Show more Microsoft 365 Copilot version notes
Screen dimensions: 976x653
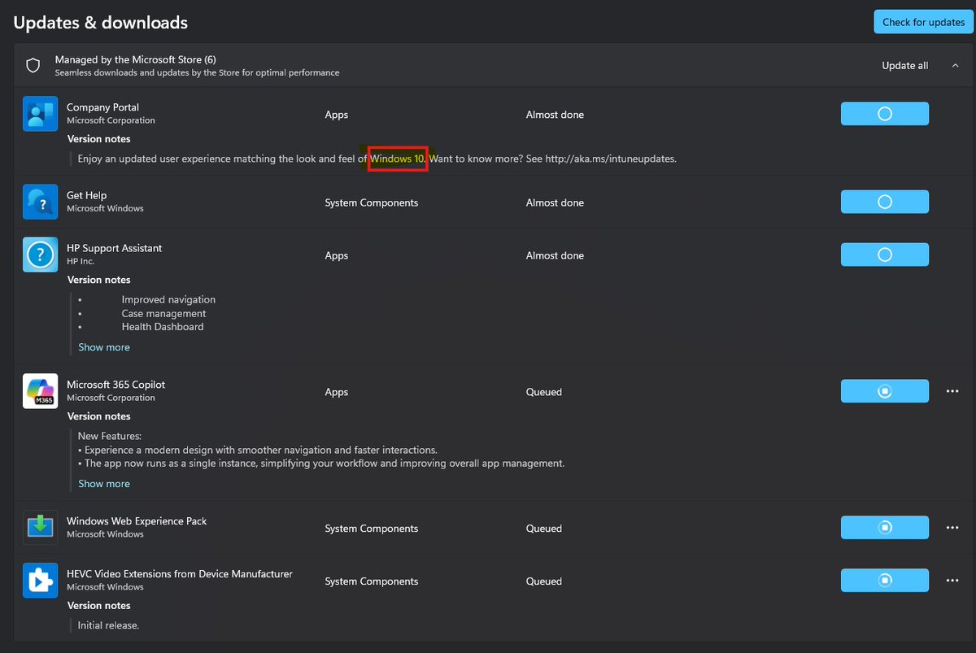pyautogui.click(x=104, y=484)
